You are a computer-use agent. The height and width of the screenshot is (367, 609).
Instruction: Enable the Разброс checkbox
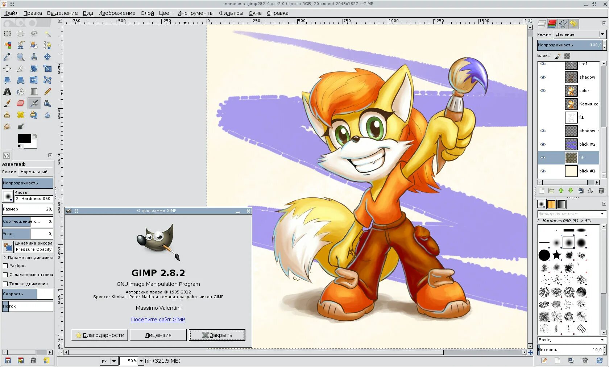(x=5, y=266)
